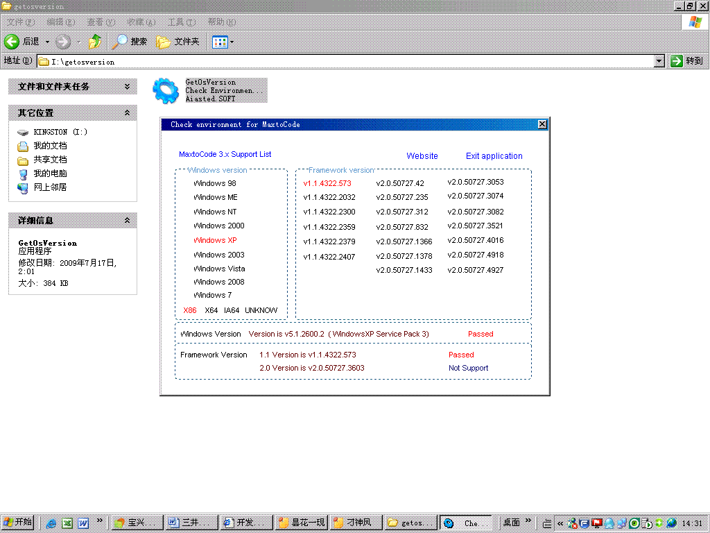710x533 pixels.
Task: Click Exit application link
Action: [x=494, y=156]
